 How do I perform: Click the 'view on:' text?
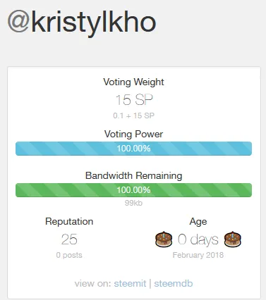[93, 283]
